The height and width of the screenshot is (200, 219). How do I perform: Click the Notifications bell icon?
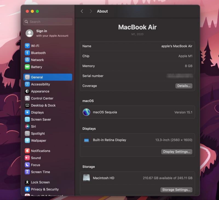pos(27,151)
